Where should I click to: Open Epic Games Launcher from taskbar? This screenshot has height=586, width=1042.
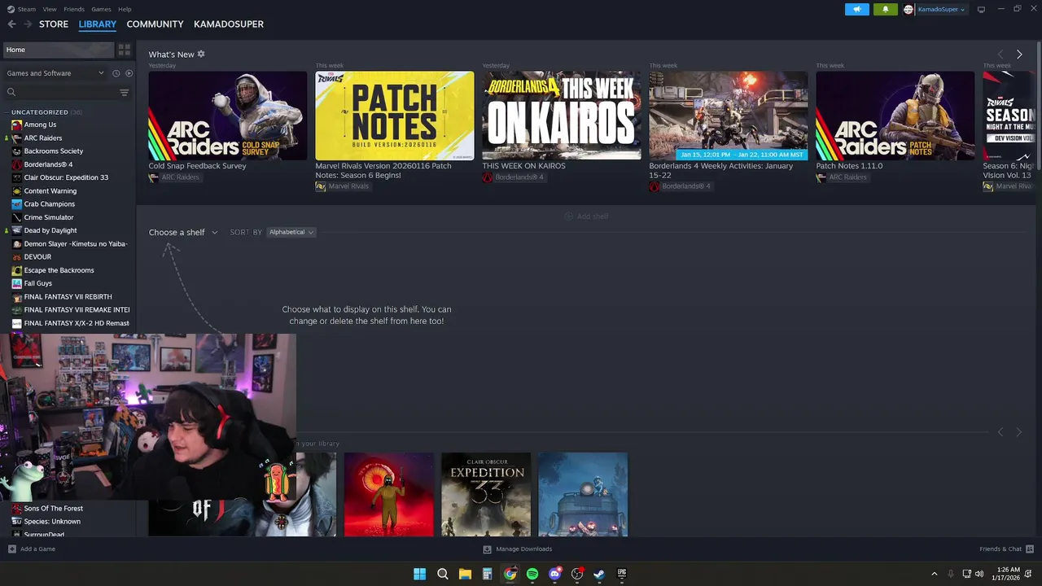(622, 574)
